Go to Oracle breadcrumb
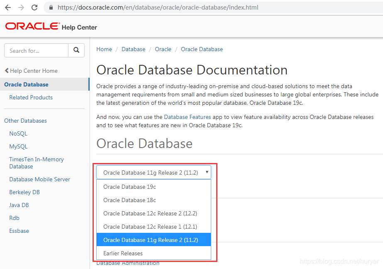 click(x=163, y=49)
